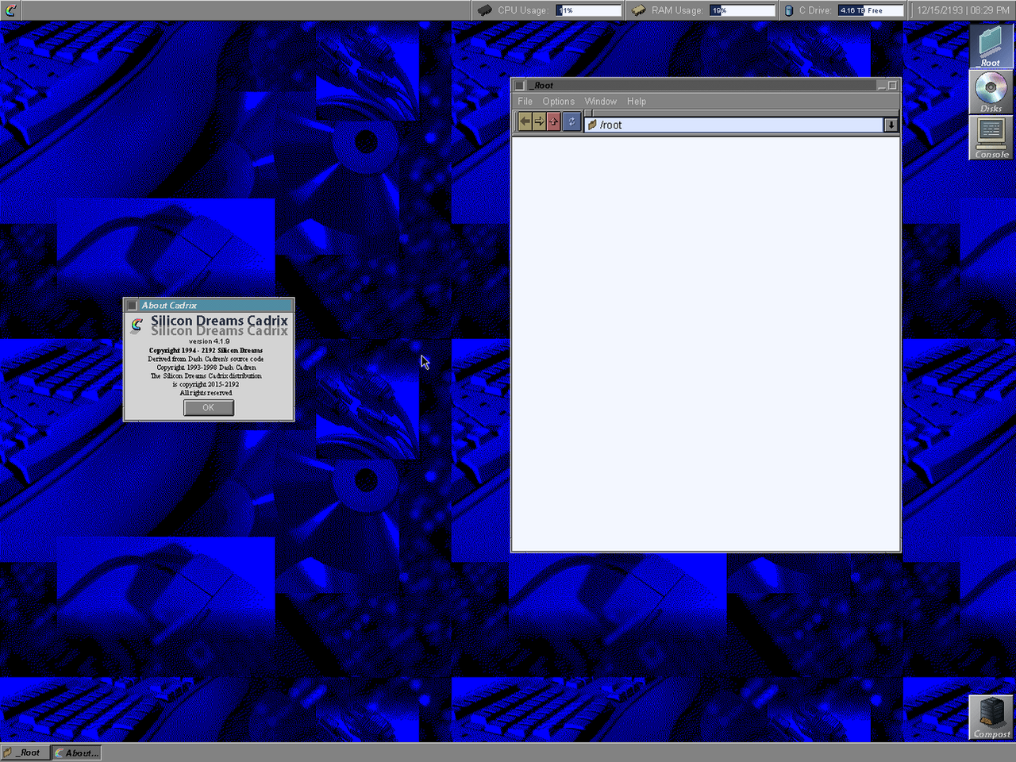Open the Options menu
The width and height of the screenshot is (1016, 762).
(x=559, y=102)
